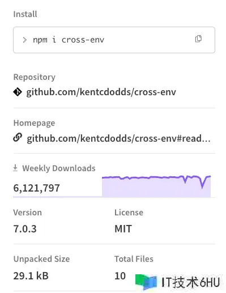The height and width of the screenshot is (293, 226).
Task: Click the 29.1 kB unpacked size value
Action: coord(31,276)
